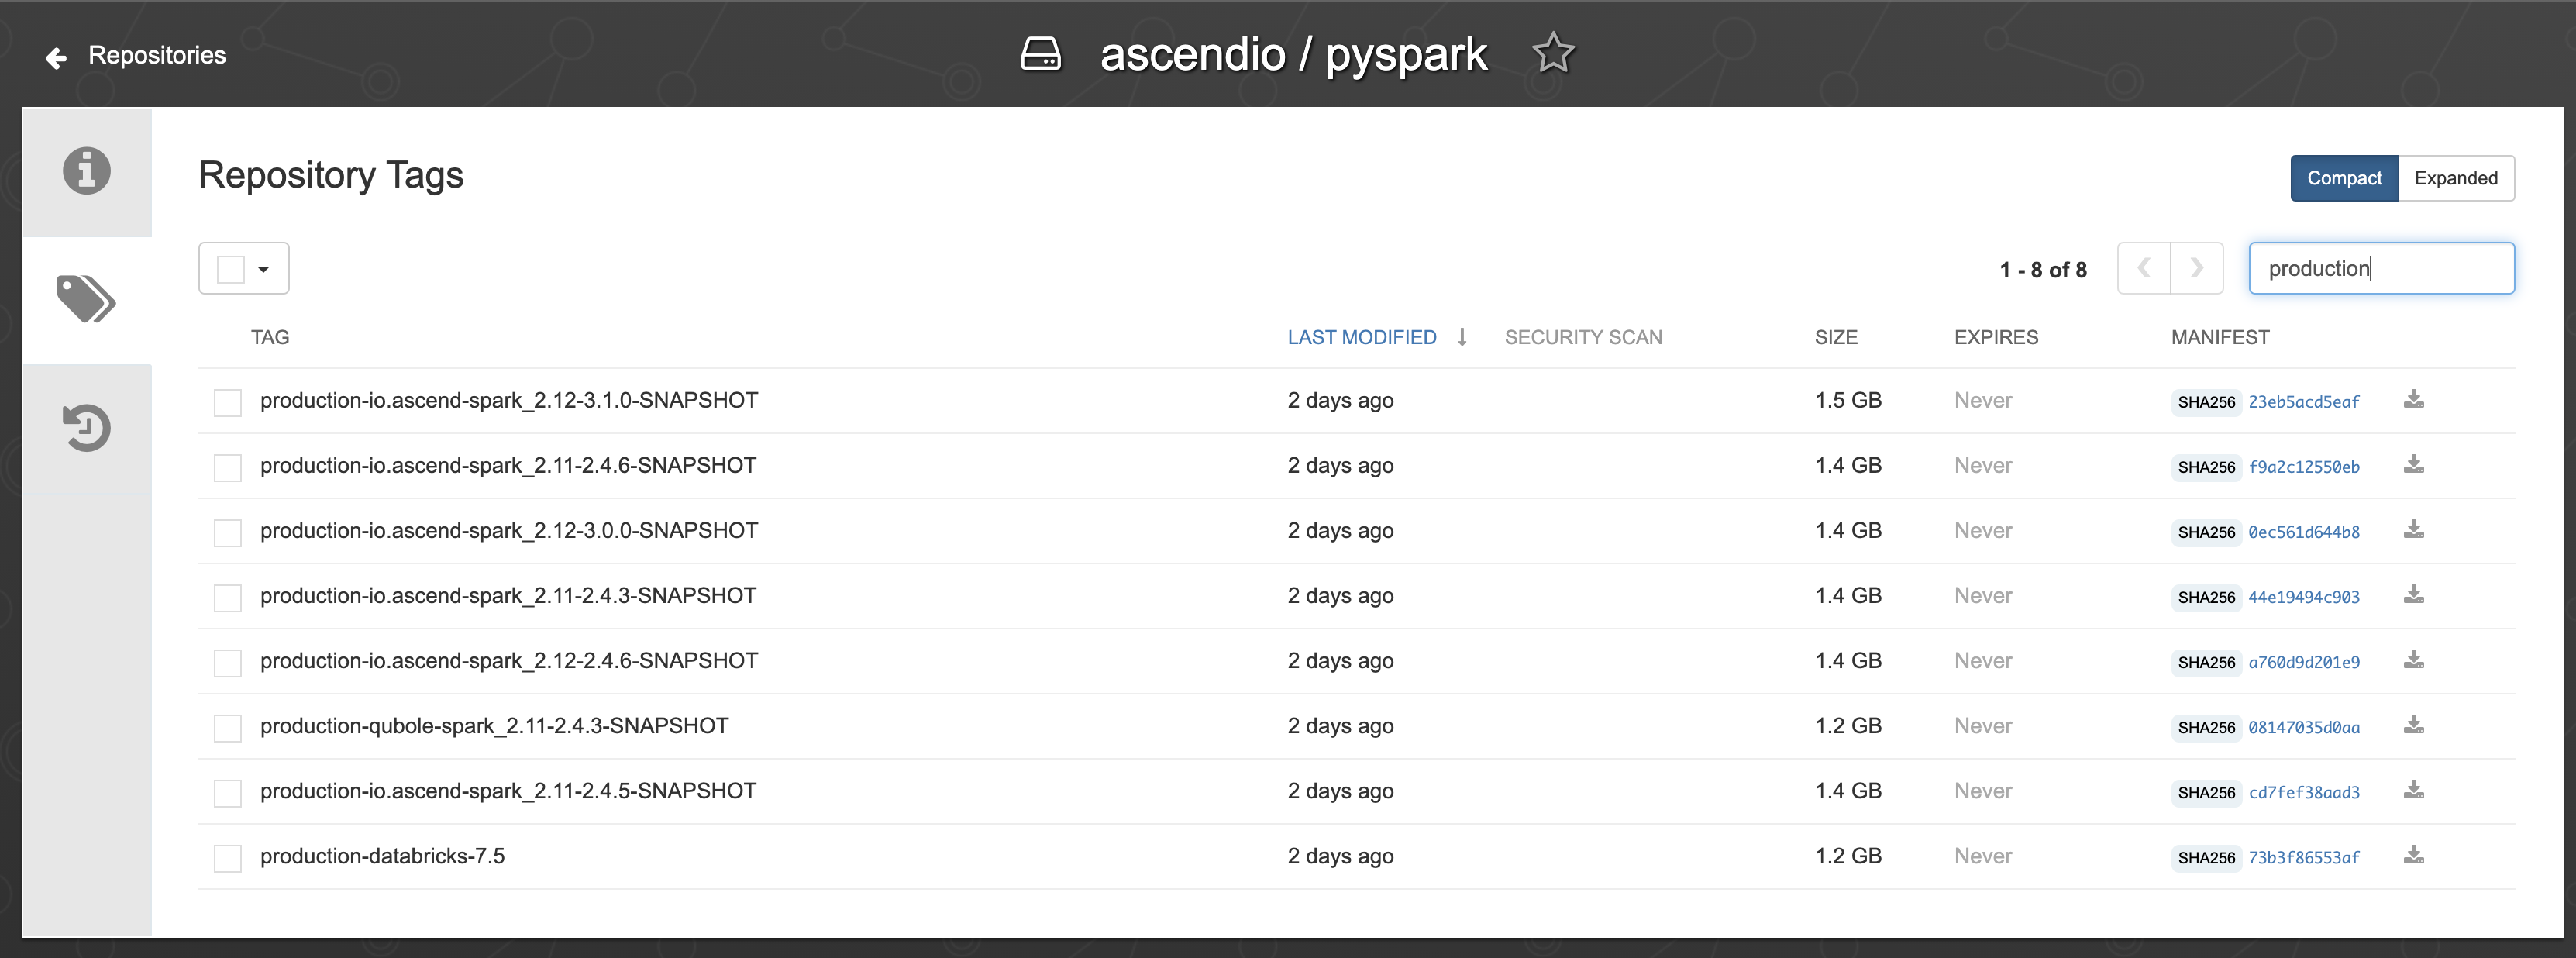2576x958 pixels.
Task: Open the repository information tab icon
Action: pyautogui.click(x=87, y=171)
